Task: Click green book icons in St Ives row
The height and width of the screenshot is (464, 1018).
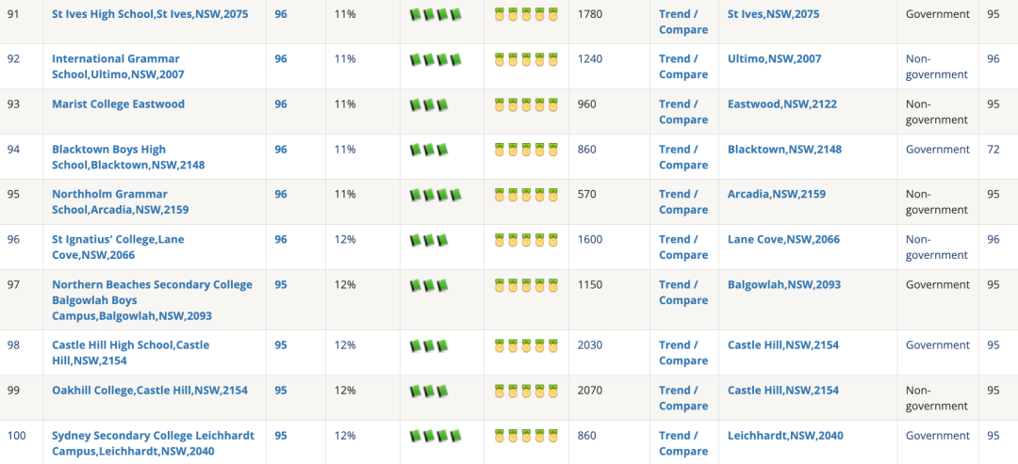Action: pos(435,14)
